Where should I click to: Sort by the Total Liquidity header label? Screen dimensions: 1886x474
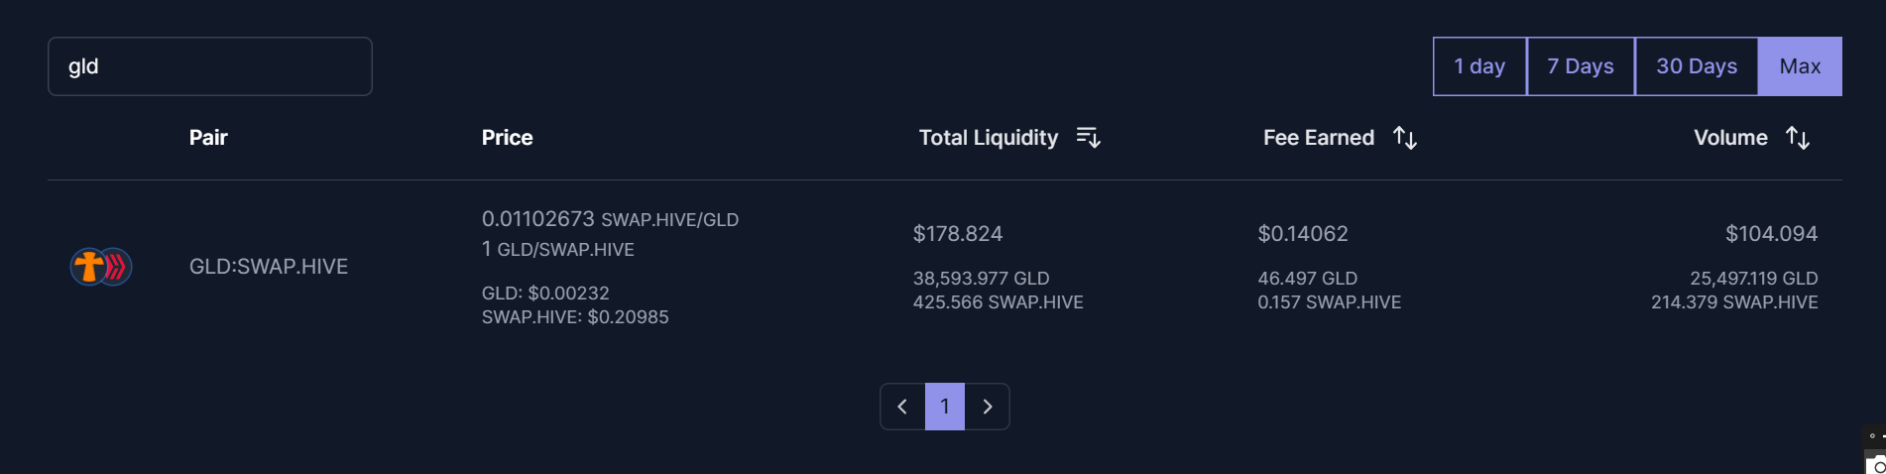pyautogui.click(x=988, y=138)
